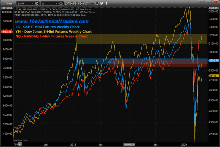Click the Dyn label at bottom left

16,144
